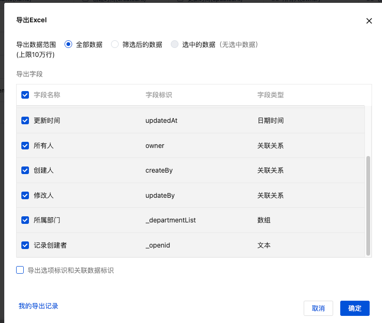This screenshot has height=323, width=382.
Task: Click the 字段标识 column header
Action: [158, 95]
